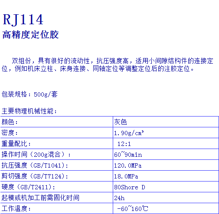Image resolution: width=219 pixels, height=214 pixels.
Task: Click the 高精度定位胶 subtitle heading
Action: click(x=30, y=35)
